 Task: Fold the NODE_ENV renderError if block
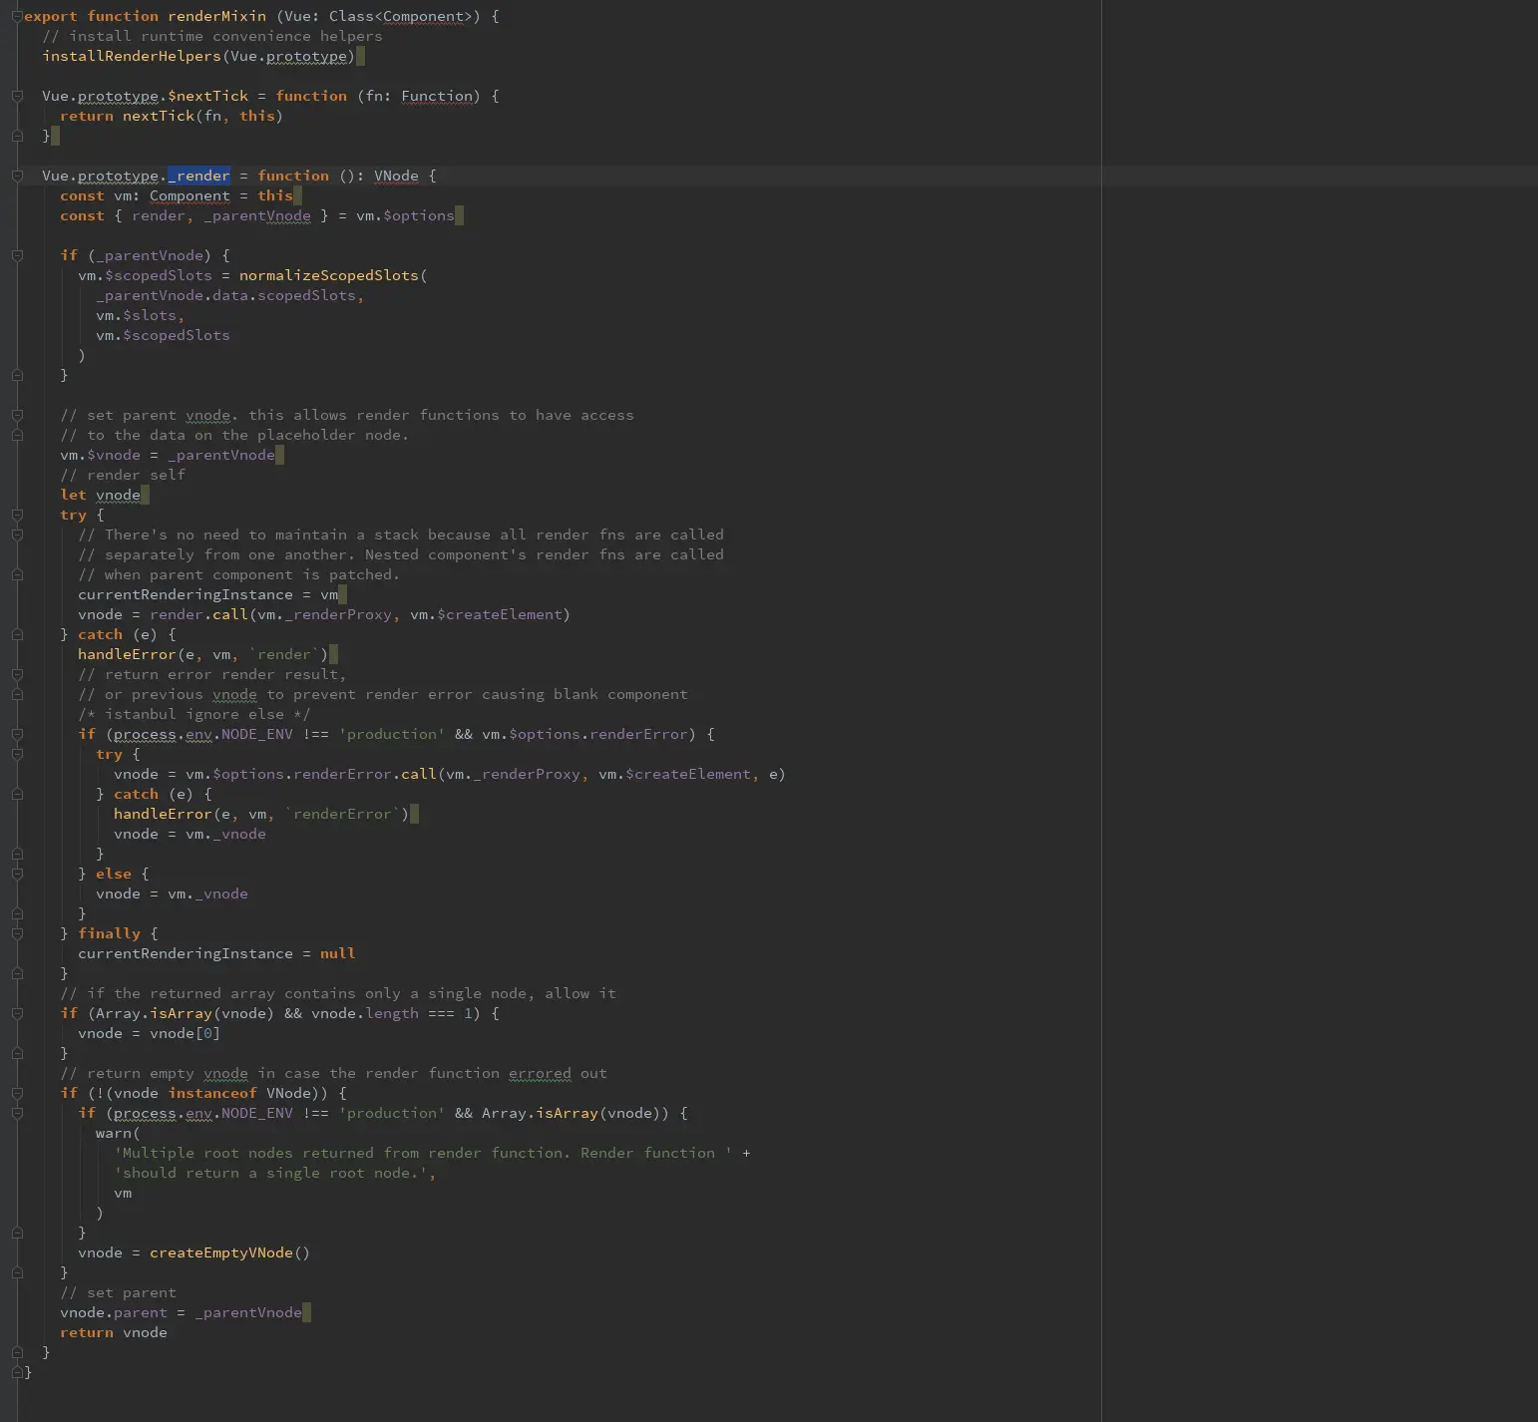coord(17,734)
